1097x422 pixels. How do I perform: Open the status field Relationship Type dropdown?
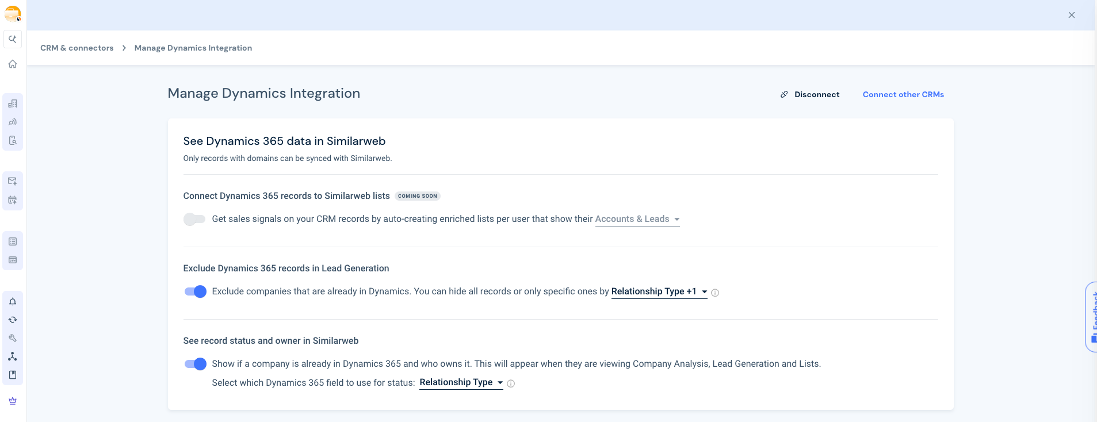tap(461, 382)
